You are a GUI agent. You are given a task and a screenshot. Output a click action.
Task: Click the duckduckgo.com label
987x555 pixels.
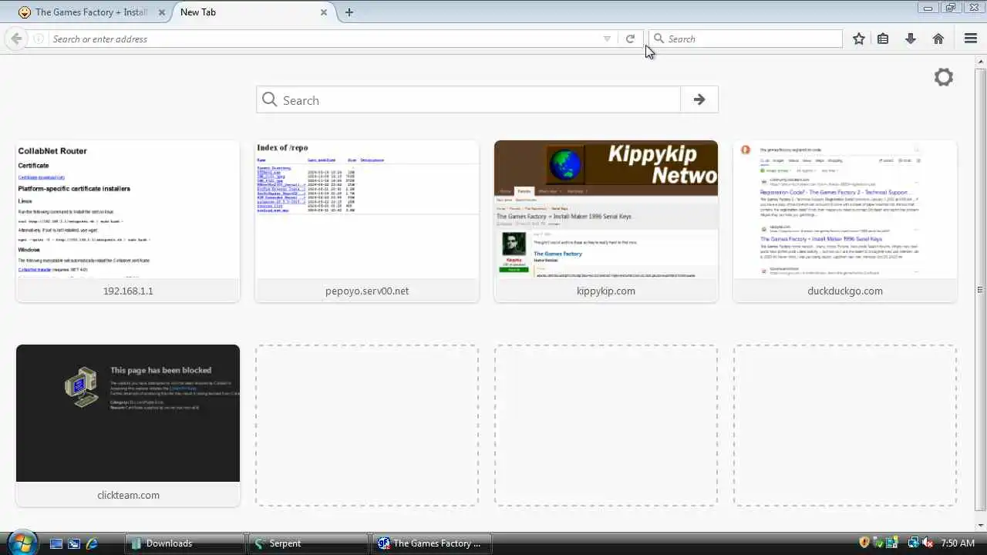coord(845,291)
